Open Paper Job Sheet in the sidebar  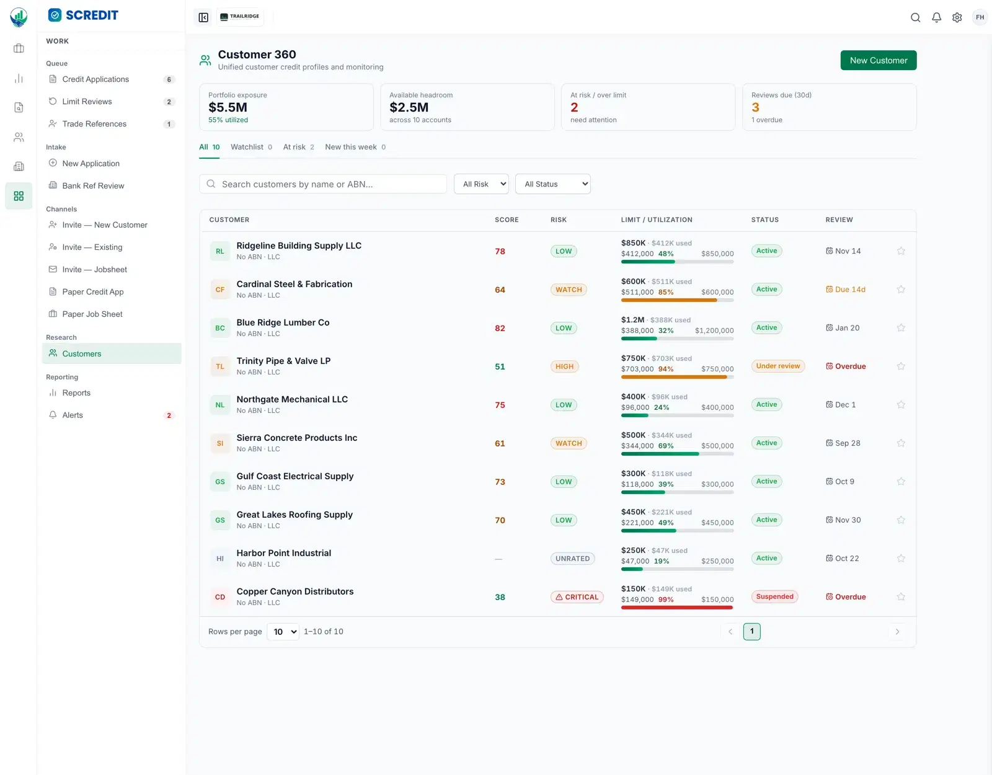click(x=112, y=314)
